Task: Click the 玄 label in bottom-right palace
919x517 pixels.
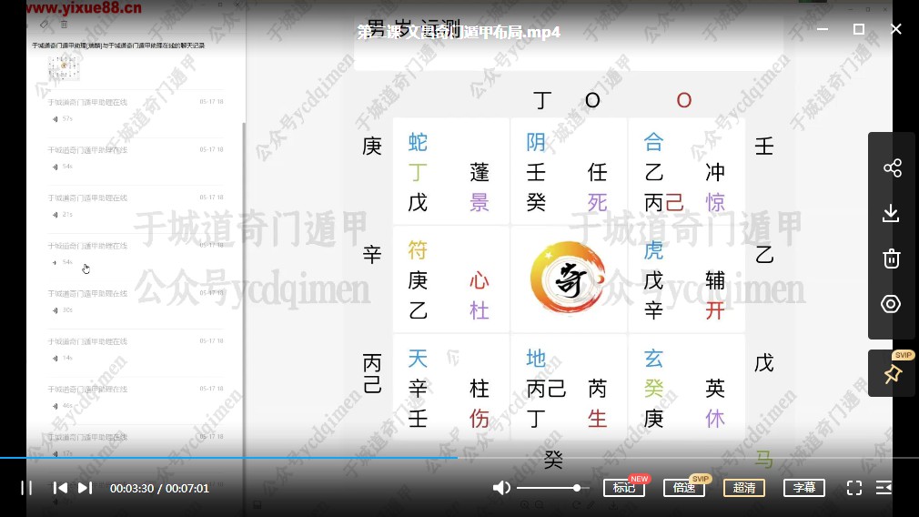Action: click(x=653, y=358)
